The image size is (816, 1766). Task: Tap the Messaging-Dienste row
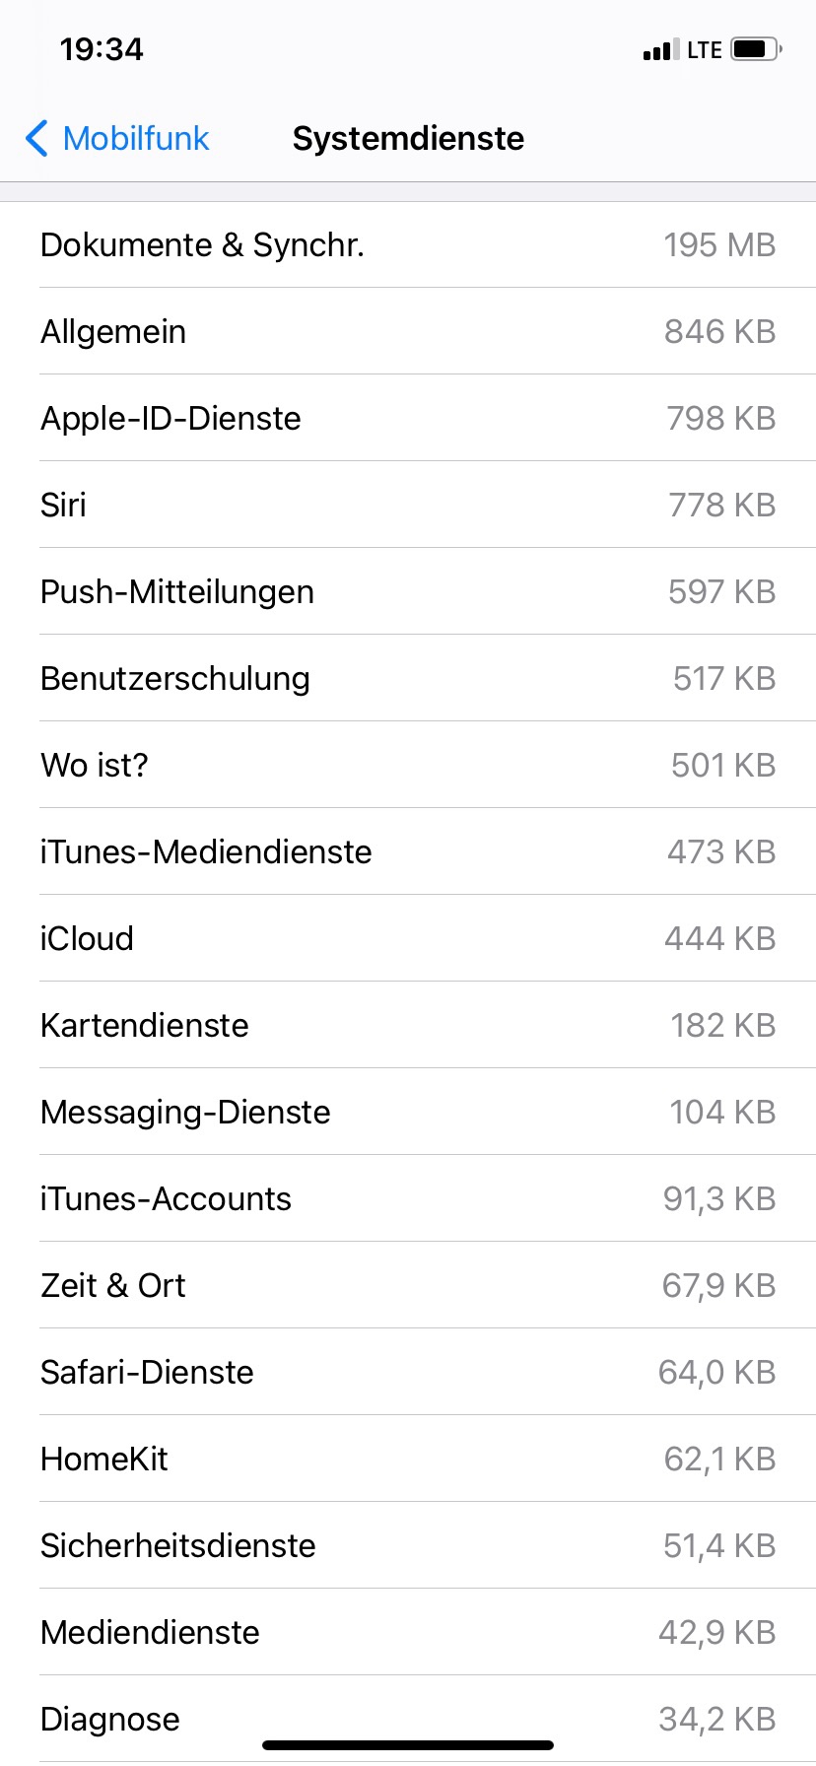408,1112
